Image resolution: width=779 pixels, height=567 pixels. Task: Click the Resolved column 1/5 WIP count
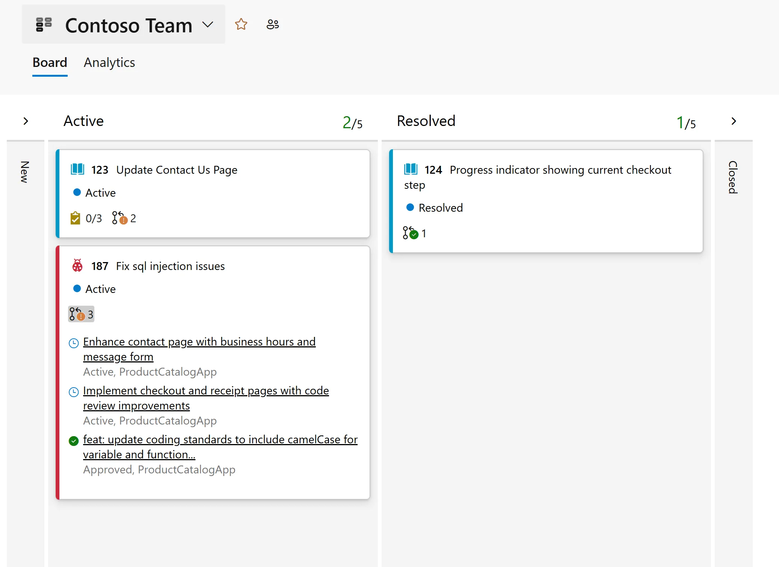click(x=686, y=123)
